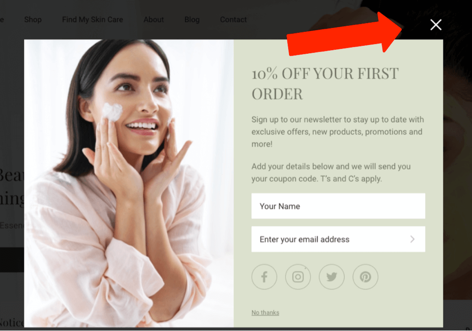Click the coupon code T's and C's text

tap(331, 173)
